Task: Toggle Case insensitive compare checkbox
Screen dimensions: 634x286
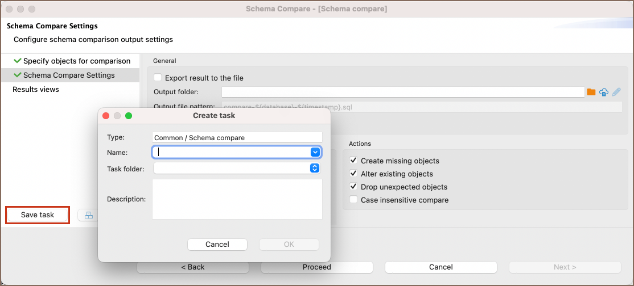Action: (x=353, y=200)
